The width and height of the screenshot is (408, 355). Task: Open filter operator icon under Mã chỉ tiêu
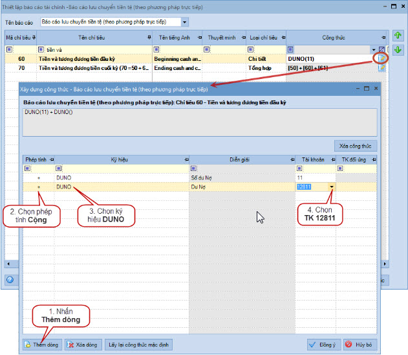pyautogui.click(x=9, y=49)
